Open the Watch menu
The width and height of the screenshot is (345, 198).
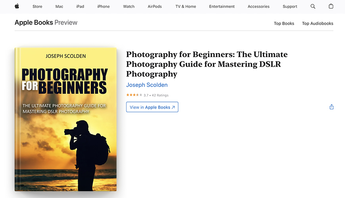[129, 7]
